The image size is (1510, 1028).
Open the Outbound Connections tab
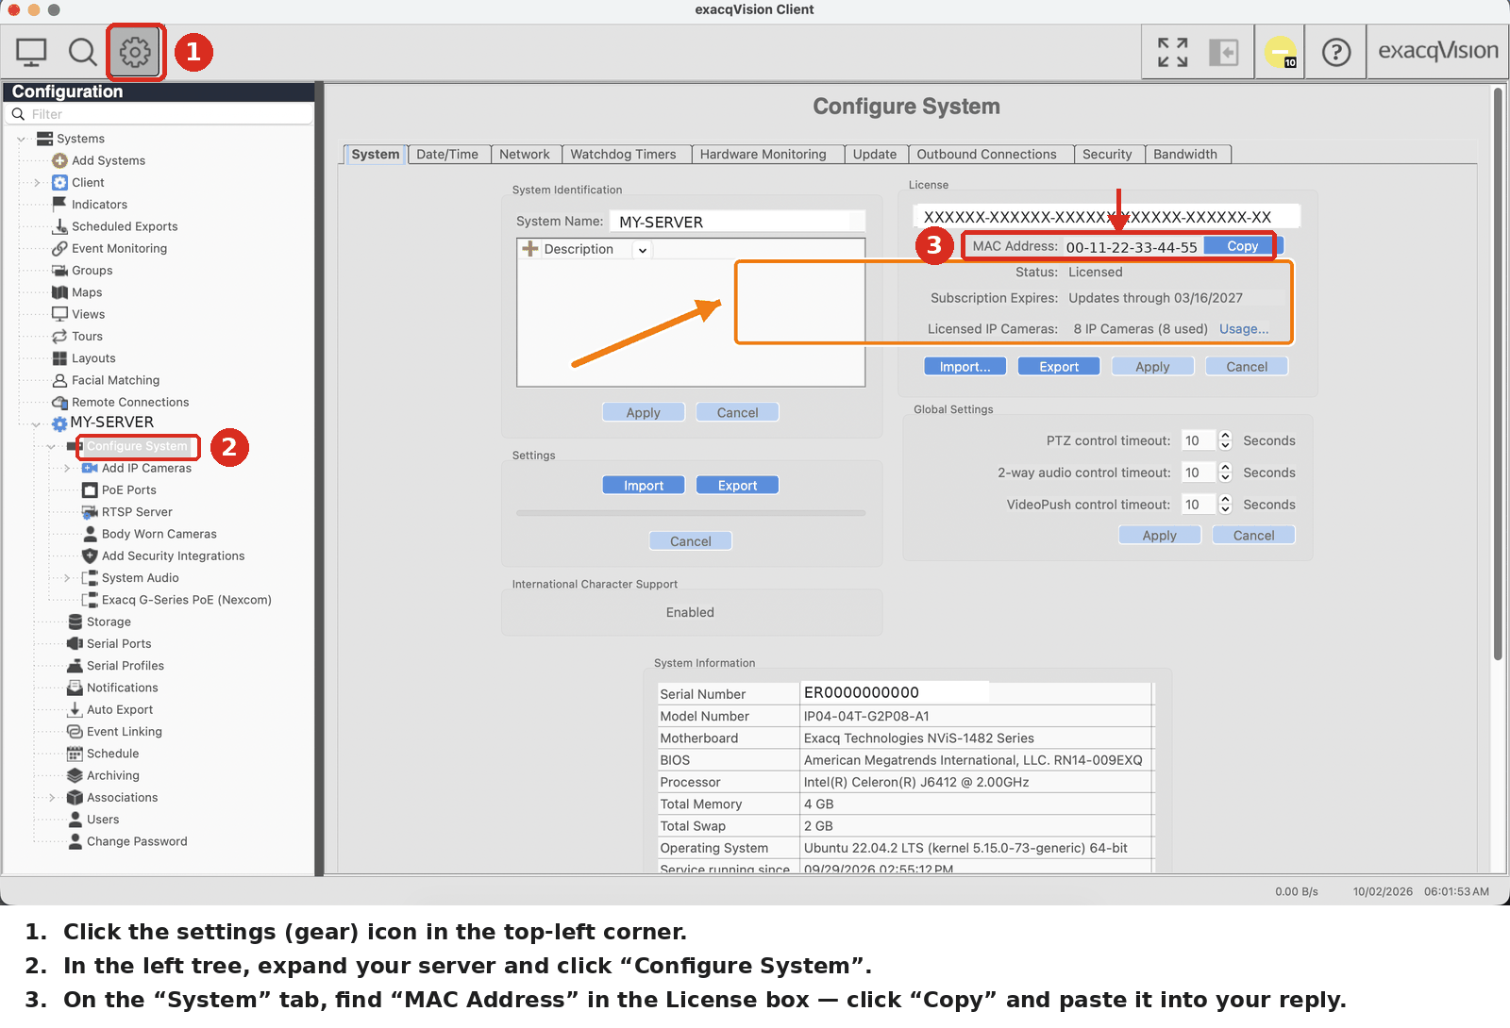[987, 155]
